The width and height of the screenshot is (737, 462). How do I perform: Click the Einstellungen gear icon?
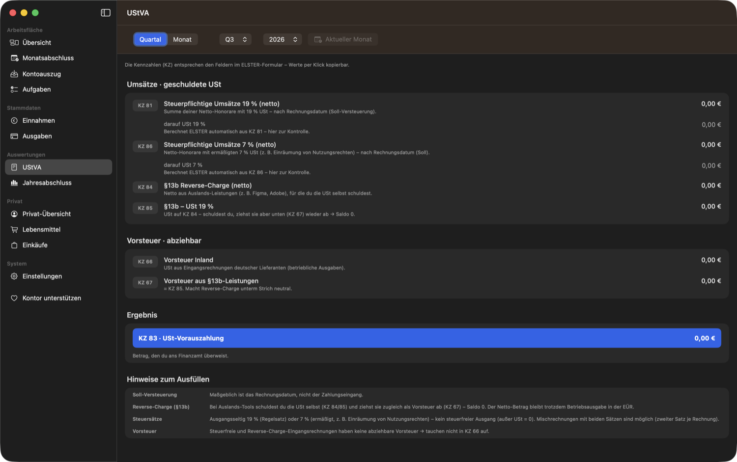pos(14,276)
